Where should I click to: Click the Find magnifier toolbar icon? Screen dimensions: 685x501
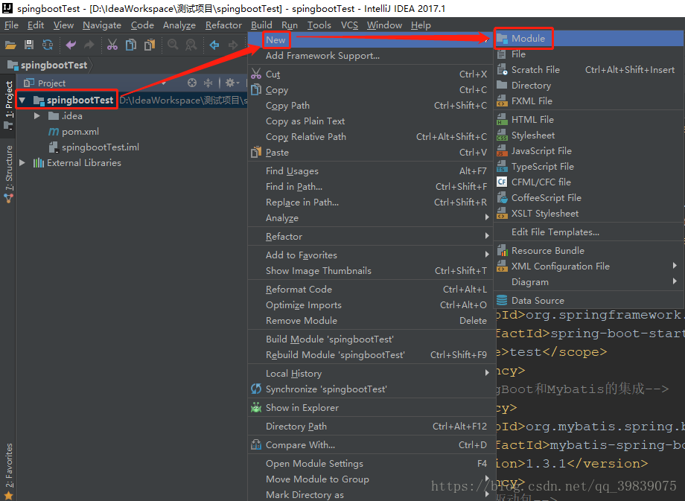(x=173, y=45)
